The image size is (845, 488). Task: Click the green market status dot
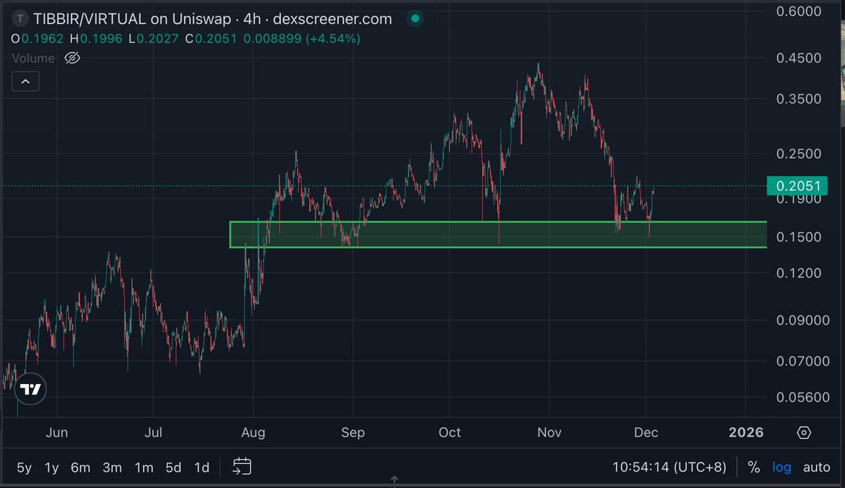tap(415, 19)
